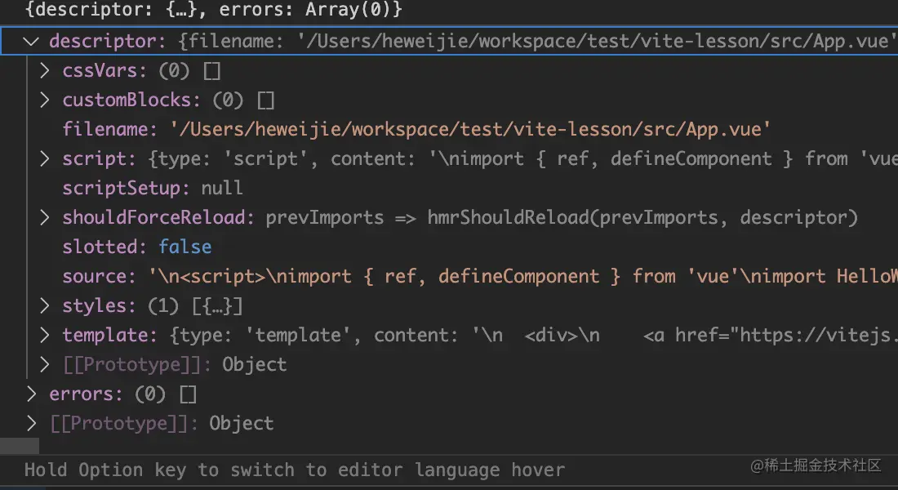Expand descriptor's [[Prototype]] Object

point(45,364)
